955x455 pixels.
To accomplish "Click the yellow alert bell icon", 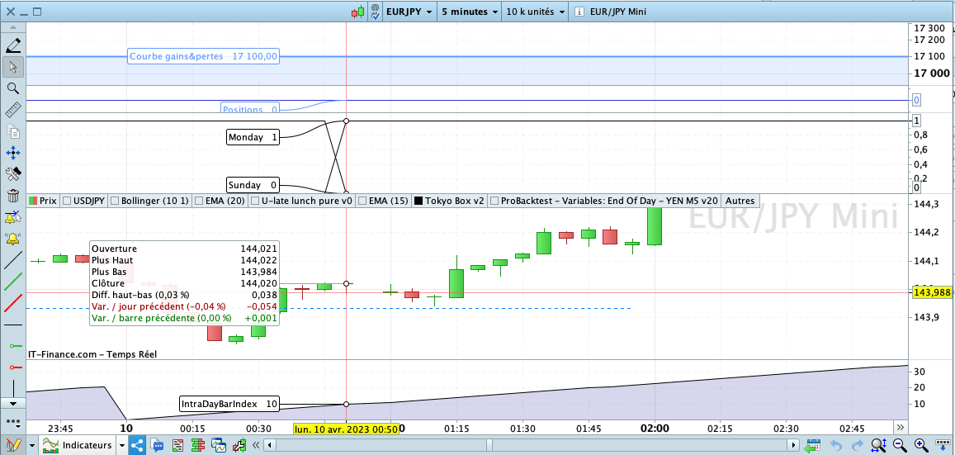I will coord(12,239).
